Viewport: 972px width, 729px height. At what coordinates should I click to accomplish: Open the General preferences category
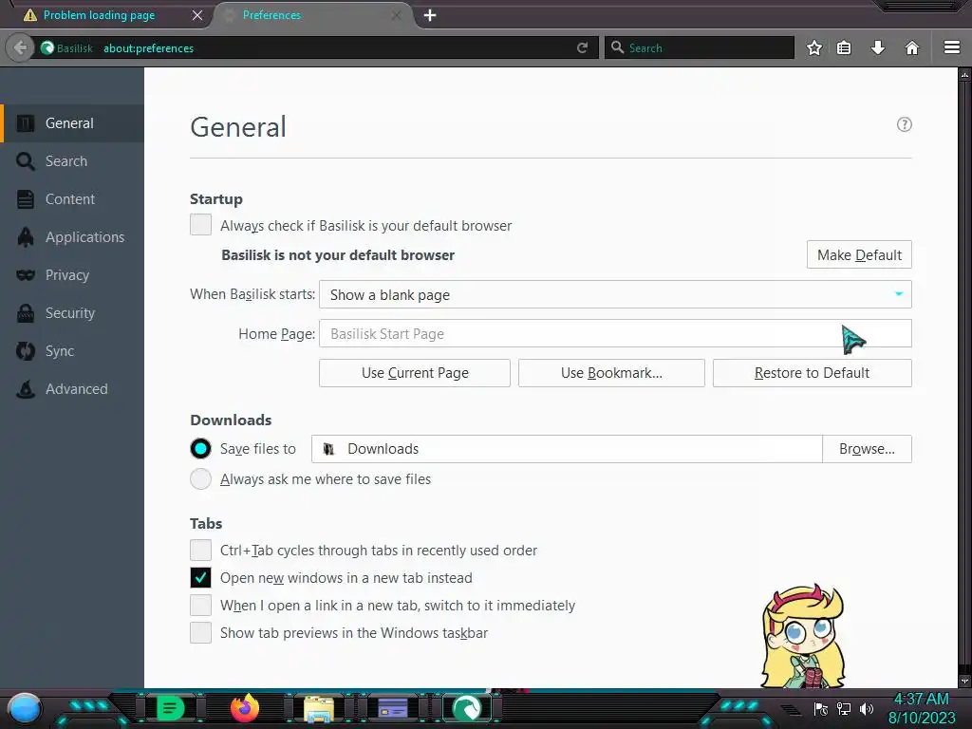point(72,123)
